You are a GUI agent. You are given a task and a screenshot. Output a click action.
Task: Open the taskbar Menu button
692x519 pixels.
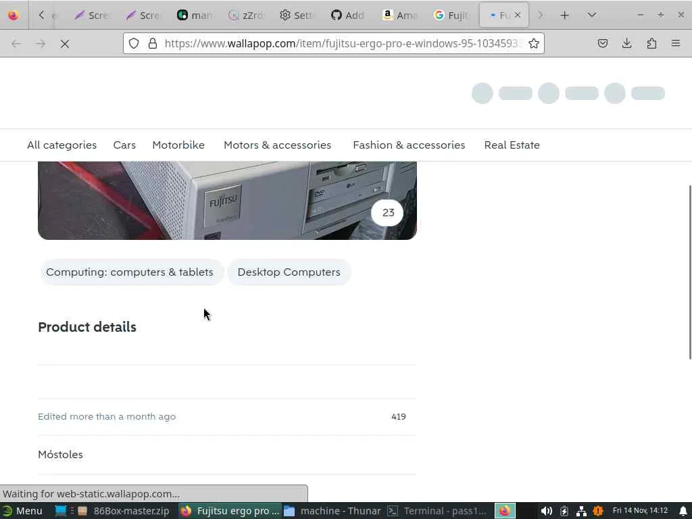(22, 511)
